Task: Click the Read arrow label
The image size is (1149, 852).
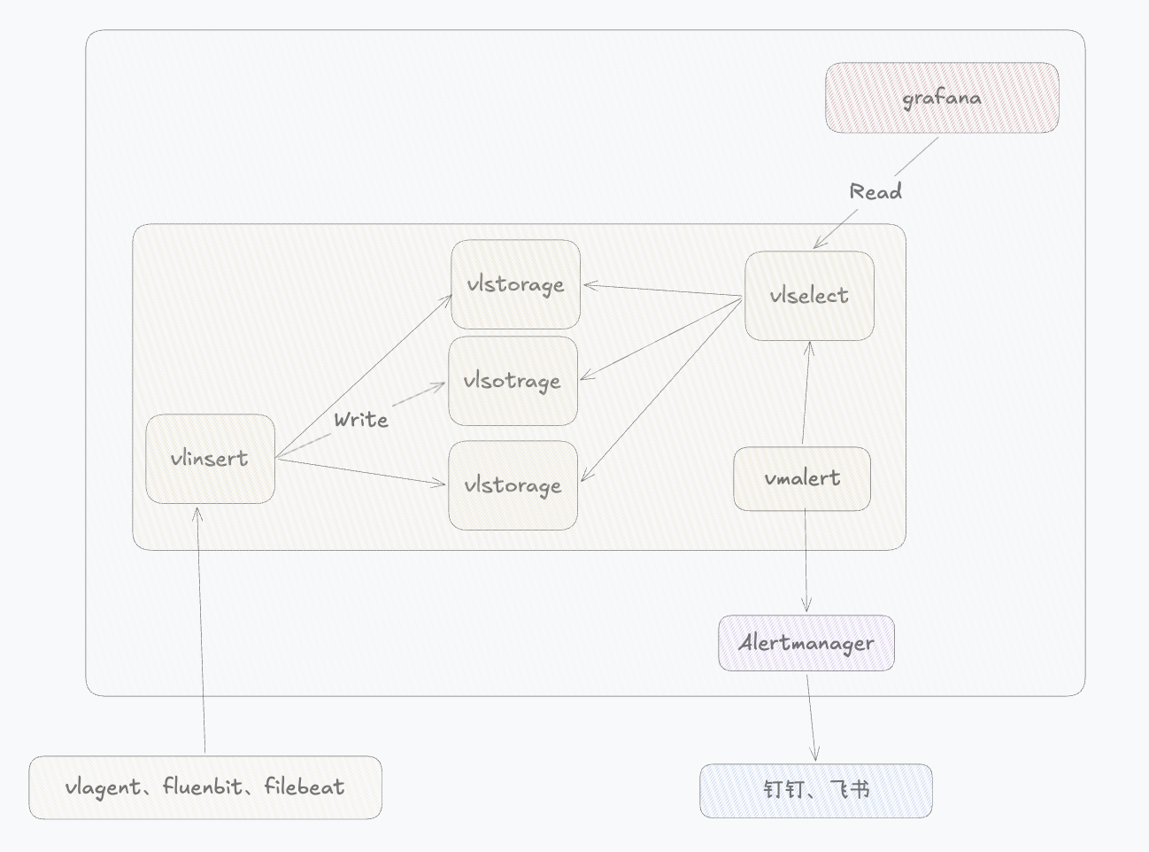Action: (875, 191)
